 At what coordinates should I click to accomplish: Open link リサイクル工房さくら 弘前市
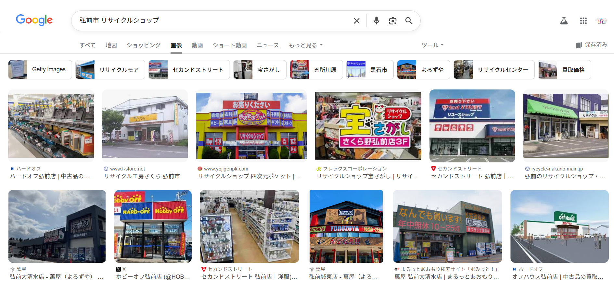coord(142,176)
